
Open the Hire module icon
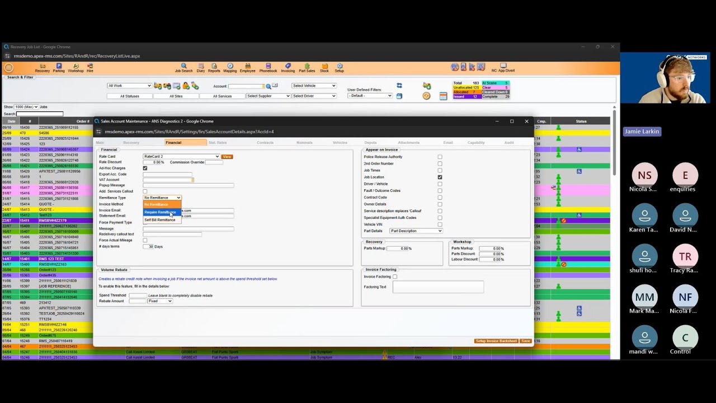coord(90,68)
